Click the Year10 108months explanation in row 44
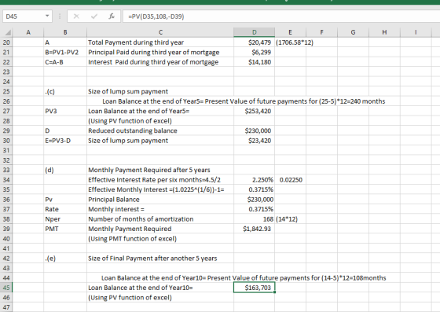440x312 pixels. point(244,278)
